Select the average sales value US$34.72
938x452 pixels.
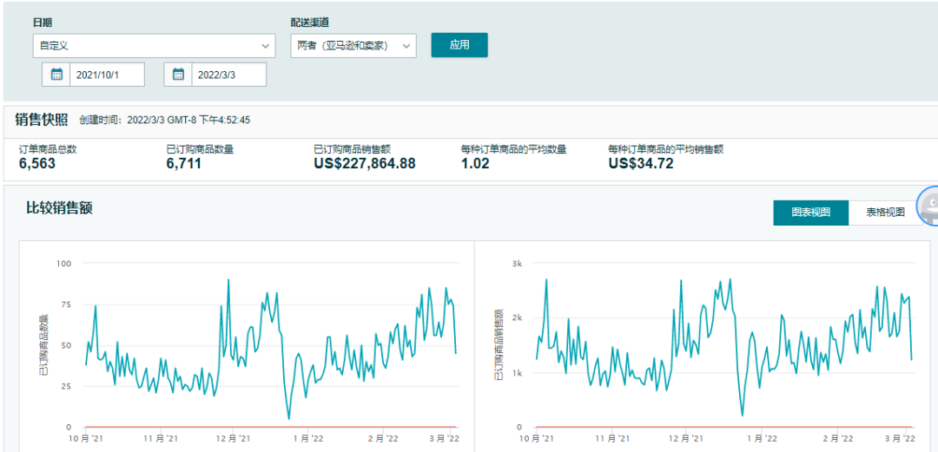click(641, 163)
